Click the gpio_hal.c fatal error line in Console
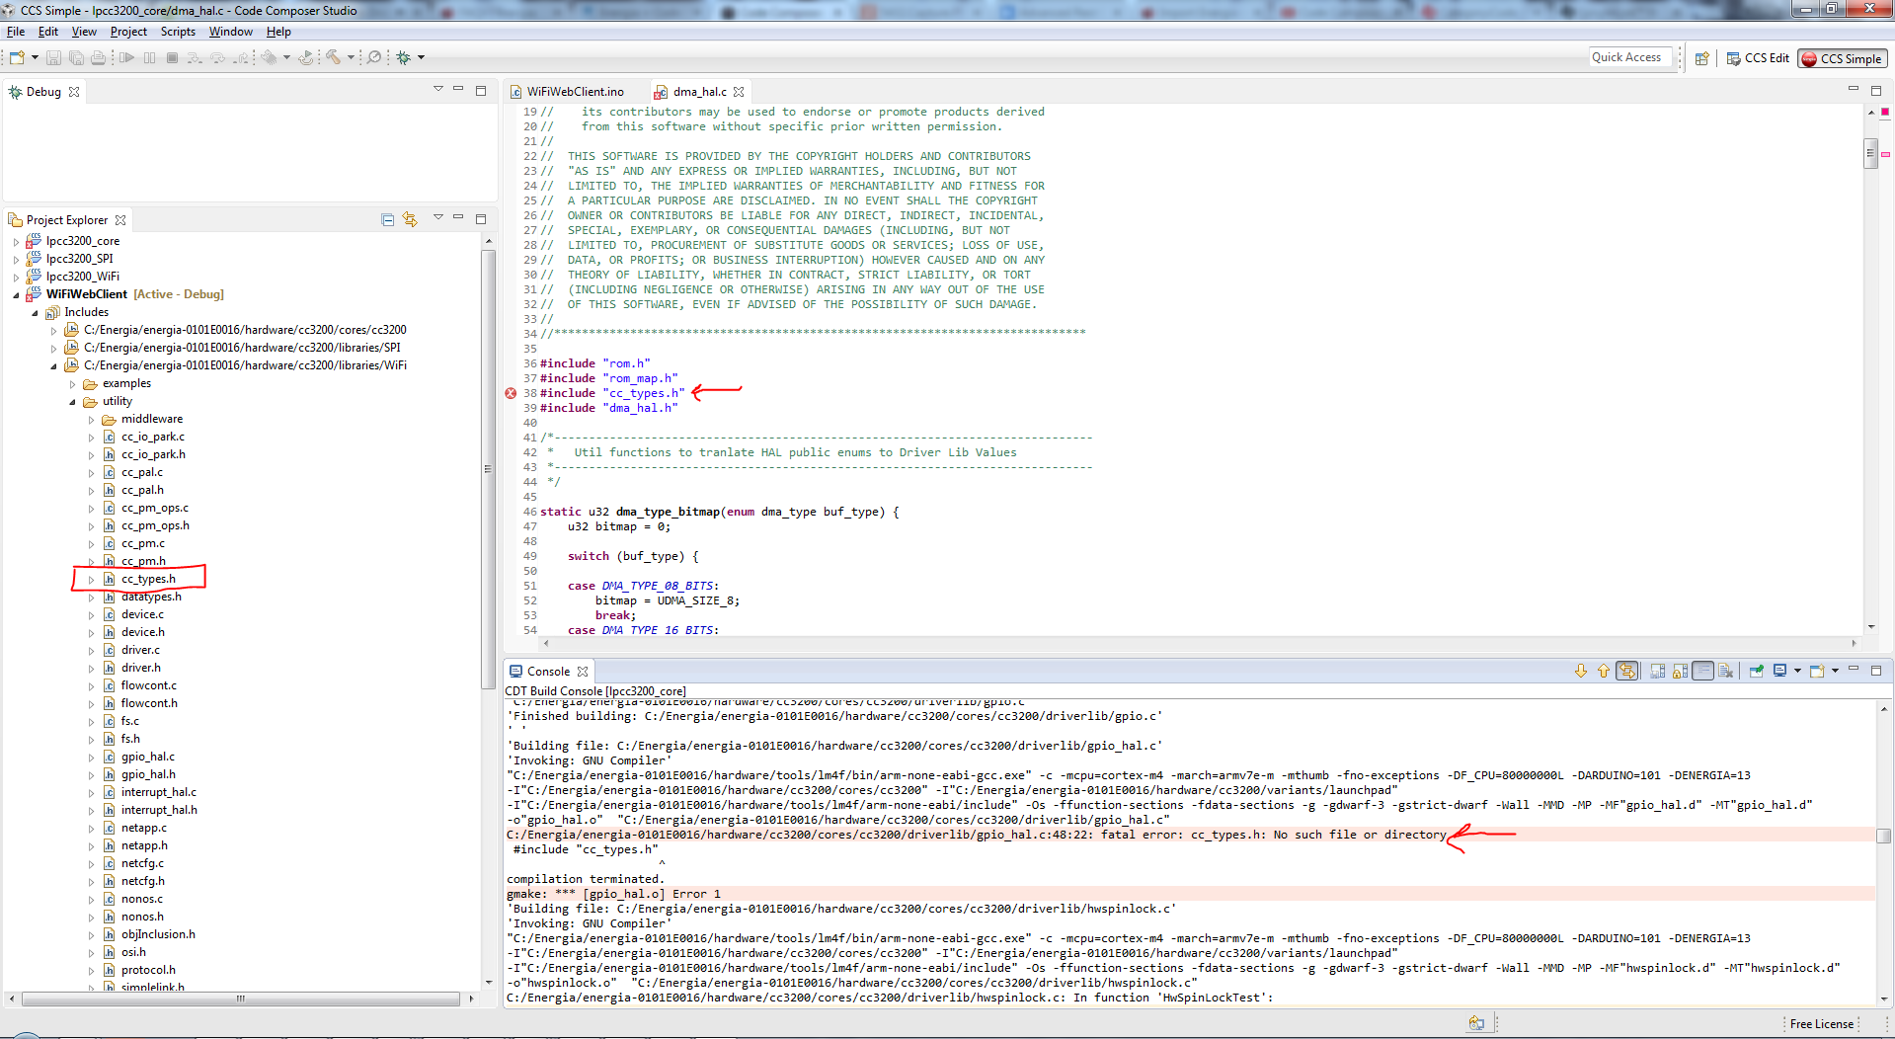Screen dimensions: 1895x1039 tap(977, 835)
